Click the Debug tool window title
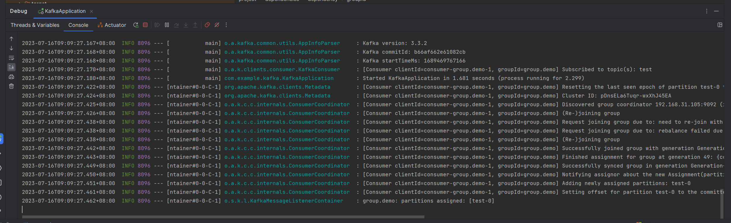 click(x=18, y=11)
